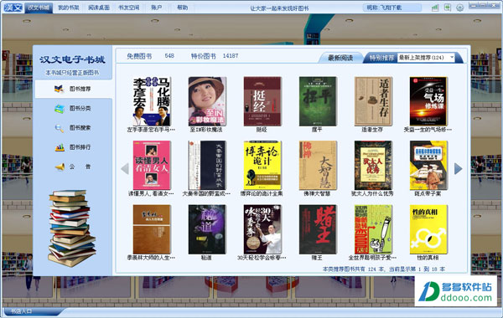Screen dimensions: 503x318
Task: Open the 最新上架推荐 (124) dropdown
Action: (426, 58)
